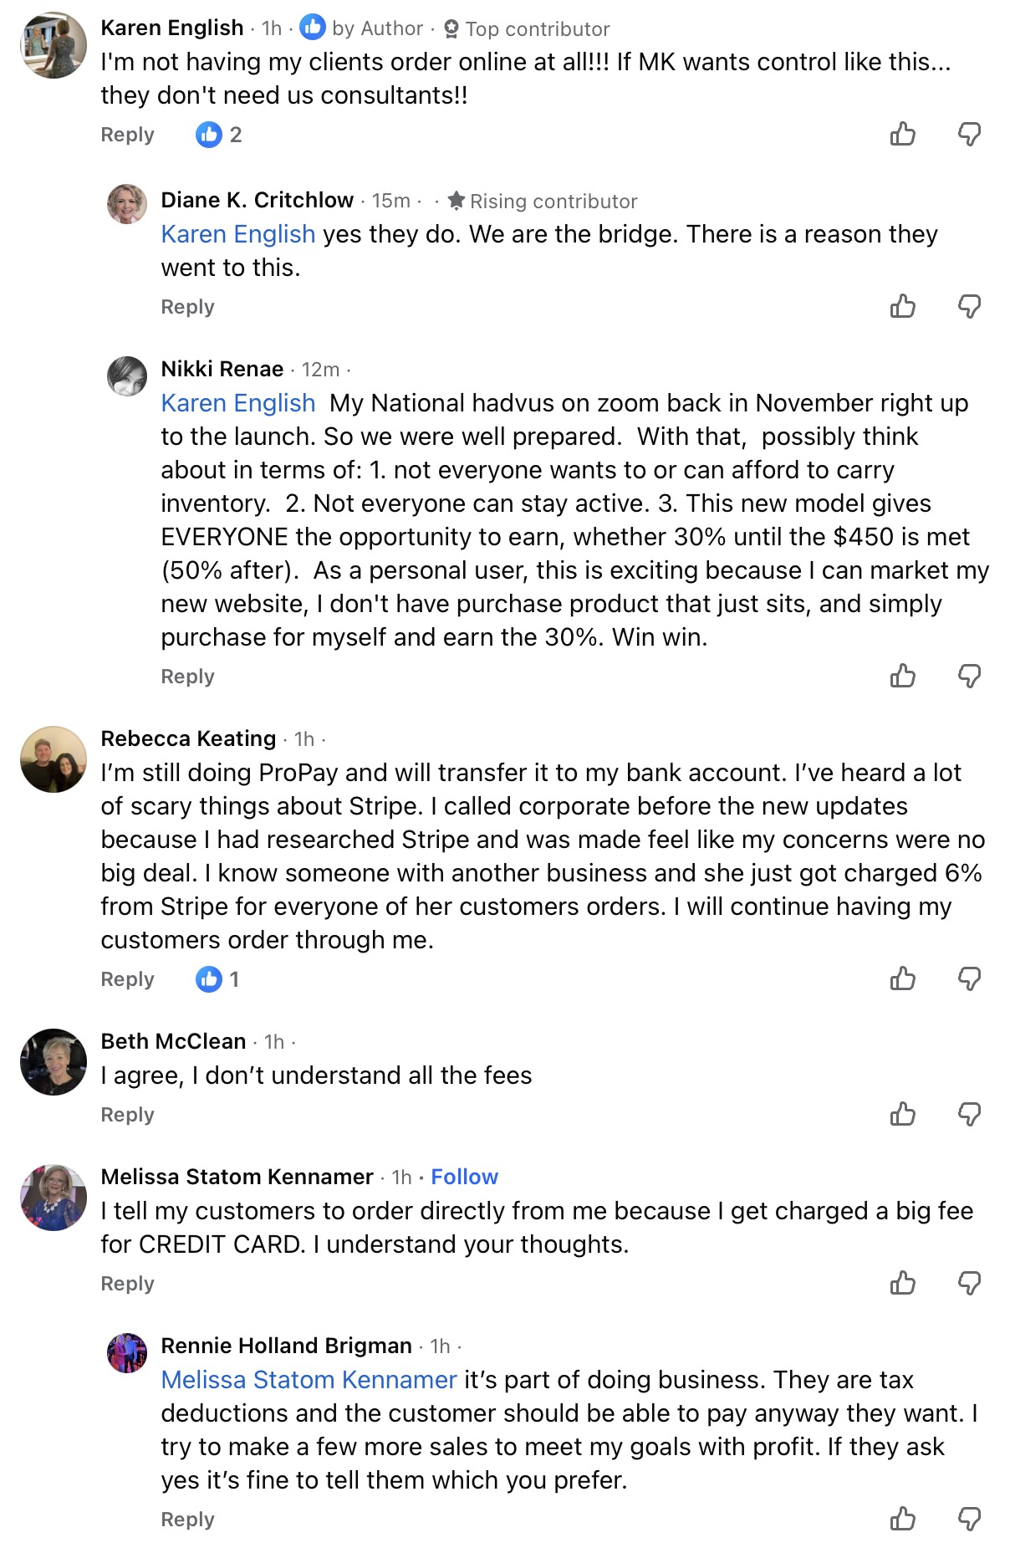This screenshot has width=1010, height=1553.
Task: Reply to Nikki Renae's long comment
Action: pos(187,677)
